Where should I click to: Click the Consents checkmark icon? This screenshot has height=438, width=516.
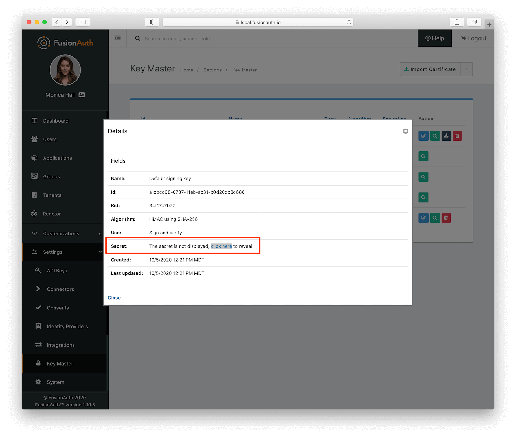[38, 307]
